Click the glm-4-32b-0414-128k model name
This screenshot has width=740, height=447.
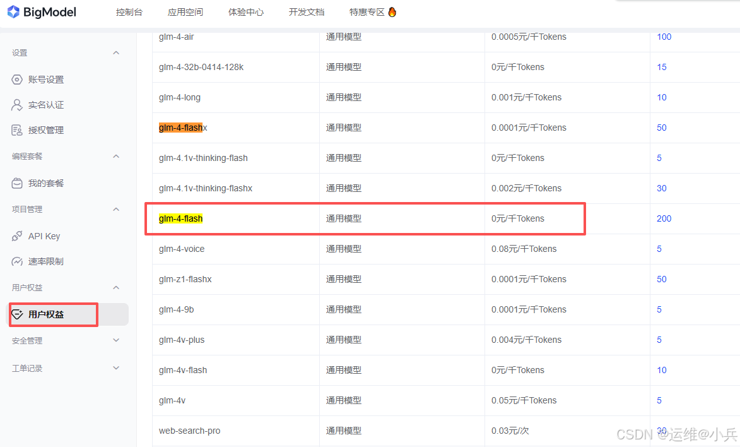pos(201,67)
